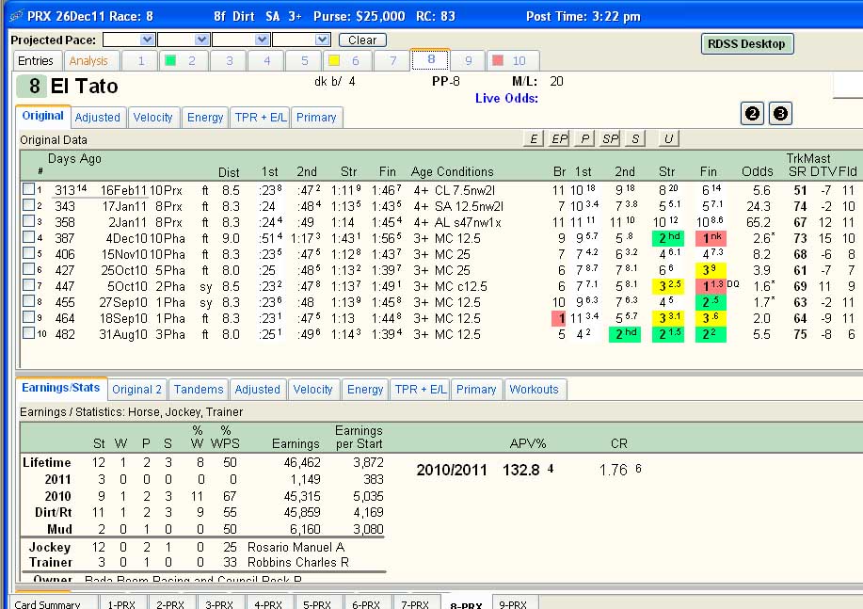Check the box for race line 6
This screenshot has width=863, height=609.
pos(28,268)
